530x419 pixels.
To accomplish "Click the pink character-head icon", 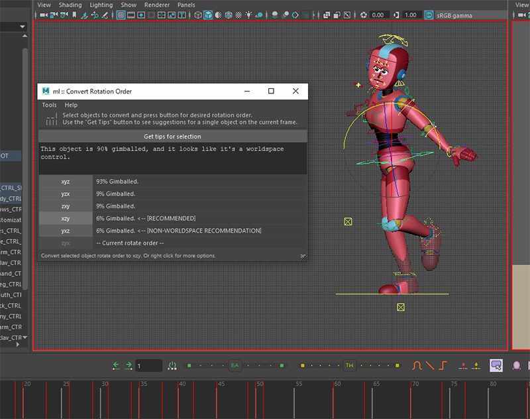I will 517,365.
